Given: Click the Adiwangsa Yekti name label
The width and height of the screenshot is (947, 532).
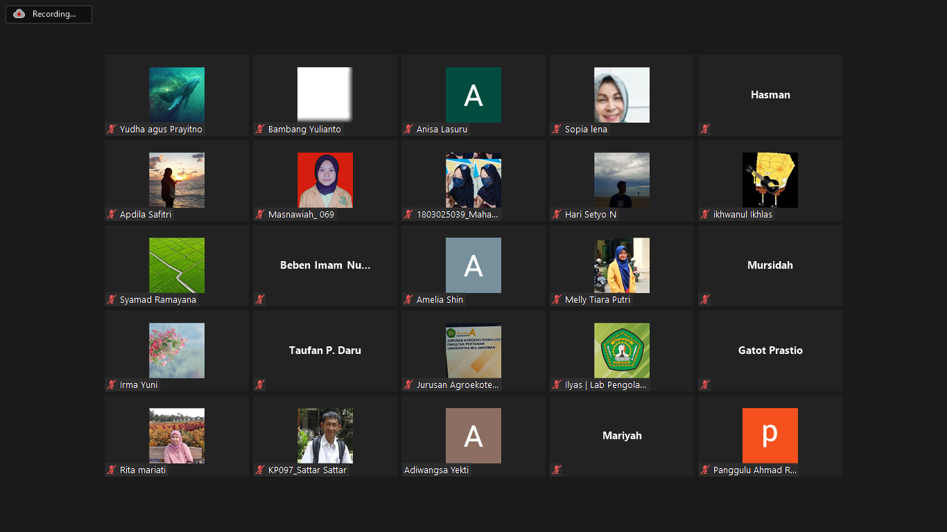Looking at the screenshot, I should point(436,470).
